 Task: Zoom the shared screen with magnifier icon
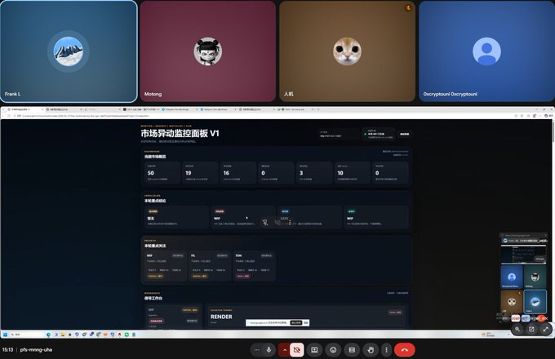517,329
